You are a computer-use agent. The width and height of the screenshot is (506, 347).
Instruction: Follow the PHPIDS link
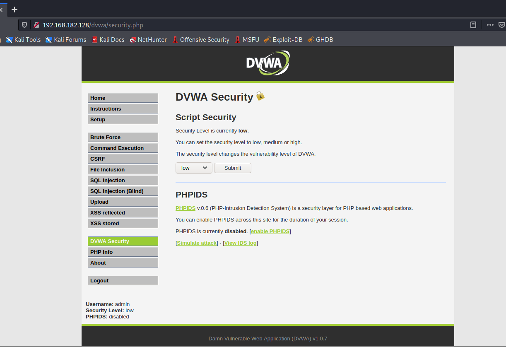[186, 208]
